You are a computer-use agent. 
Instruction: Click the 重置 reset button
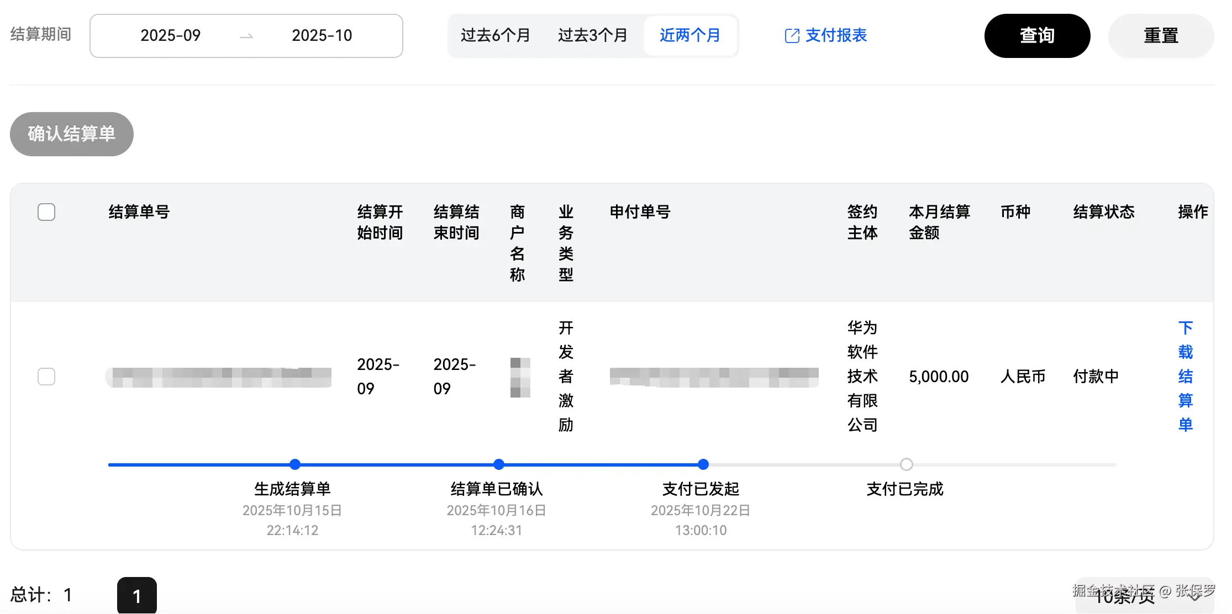point(1160,35)
